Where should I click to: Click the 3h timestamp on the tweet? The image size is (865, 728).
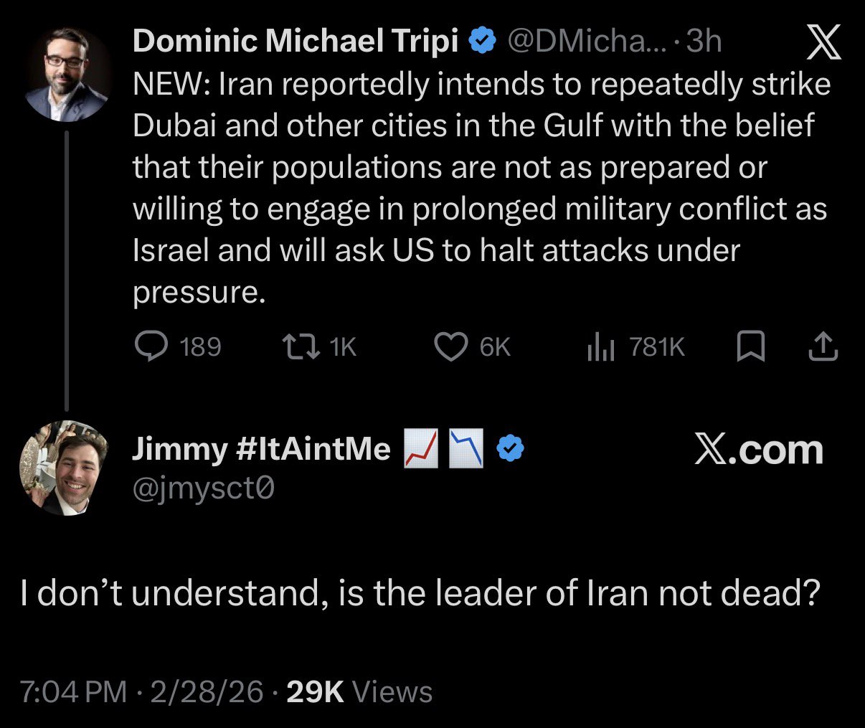point(704,41)
